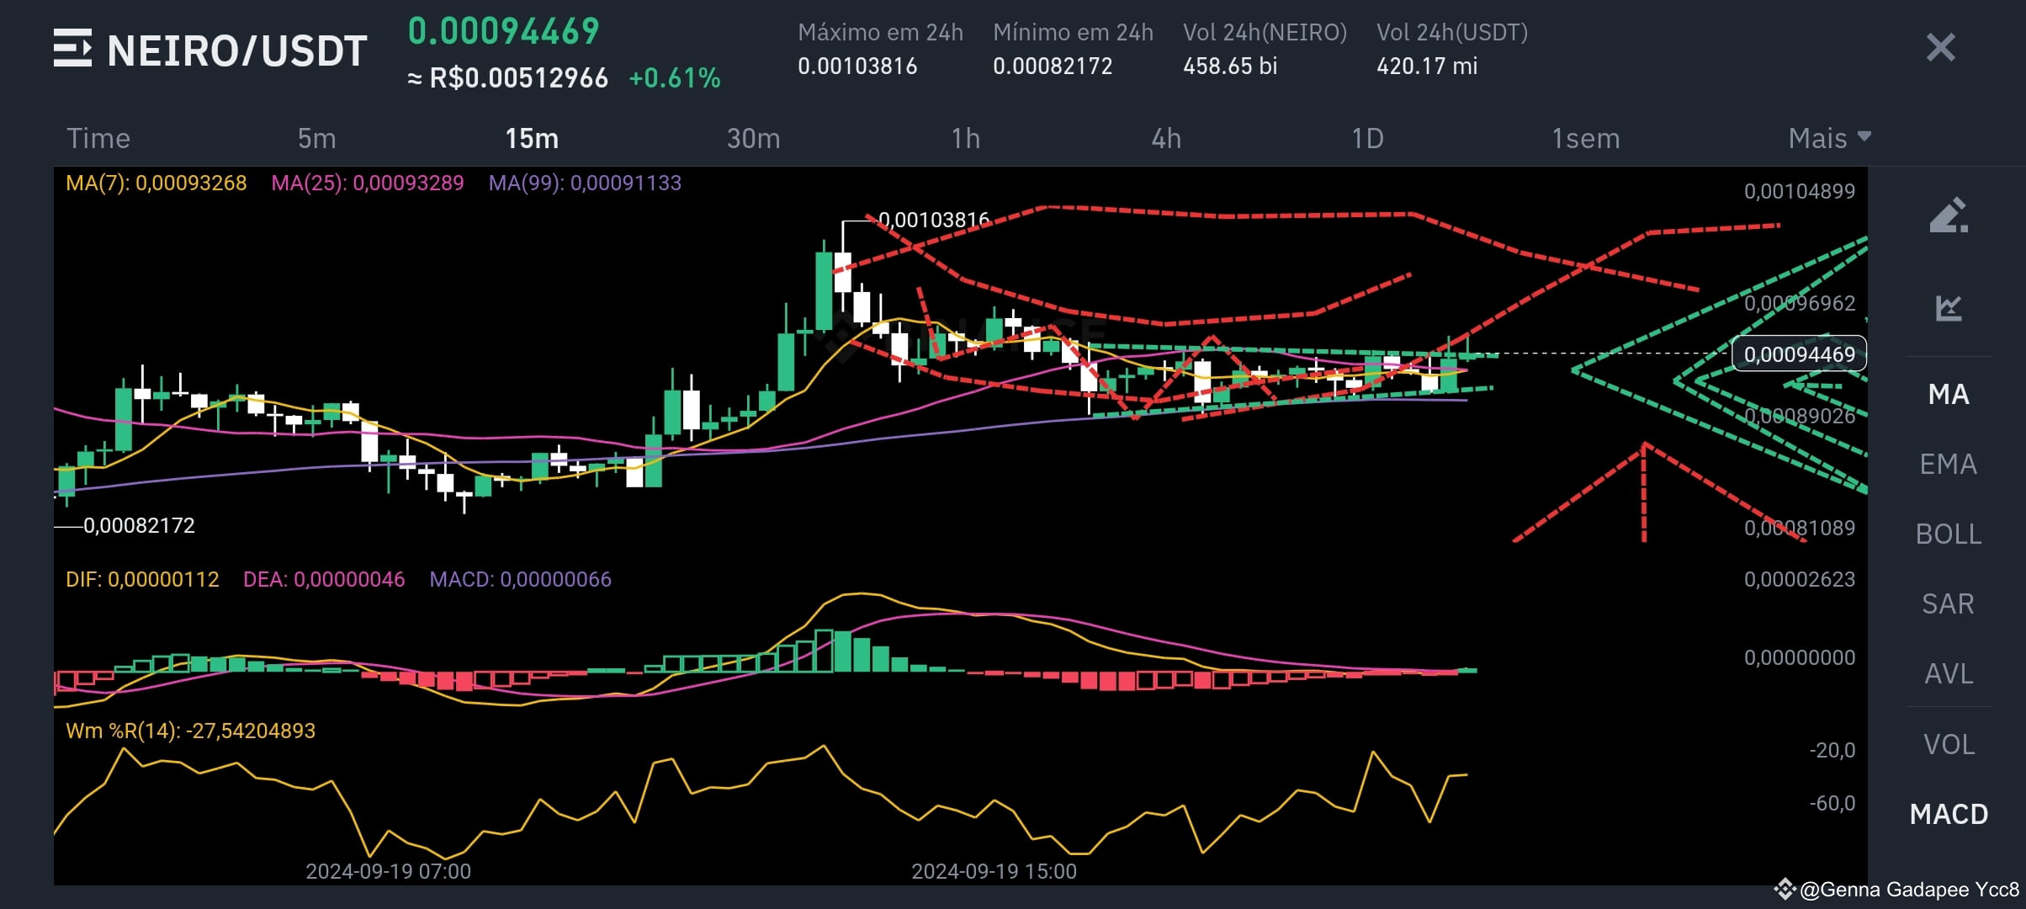The width and height of the screenshot is (2026, 909).
Task: Toggle the BOLL indicator
Action: [x=1948, y=534]
